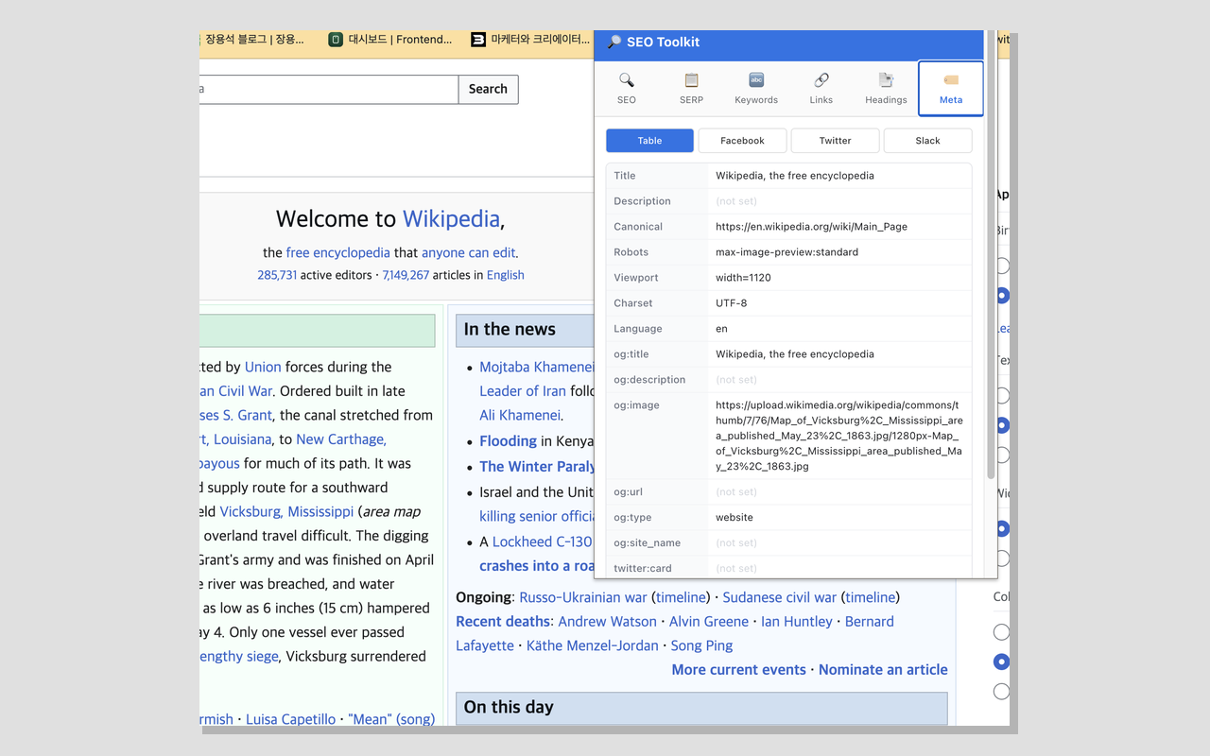This screenshot has height=756, width=1210.
Task: Open the Ian Huntley link
Action: click(x=797, y=621)
